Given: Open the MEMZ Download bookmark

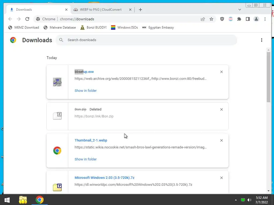Looking at the screenshot, I should coord(24,27).
